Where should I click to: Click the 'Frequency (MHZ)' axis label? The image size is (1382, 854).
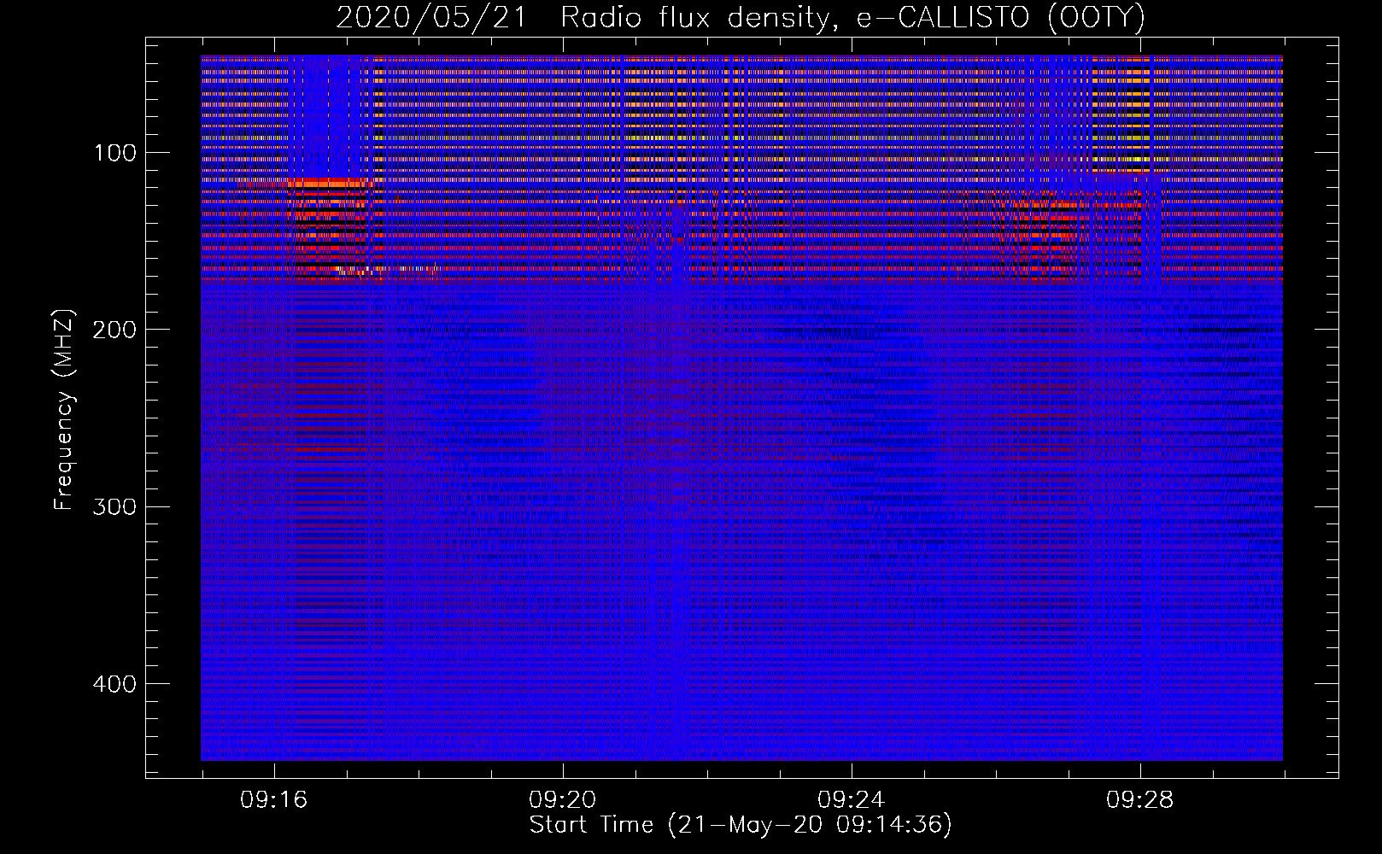[64, 410]
